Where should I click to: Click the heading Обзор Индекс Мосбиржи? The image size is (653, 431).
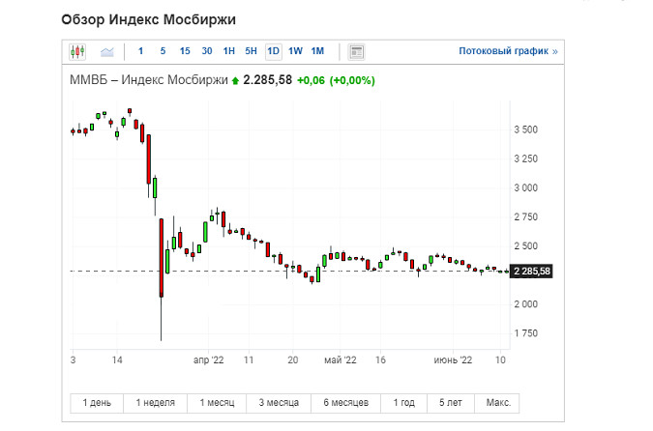[x=148, y=19]
